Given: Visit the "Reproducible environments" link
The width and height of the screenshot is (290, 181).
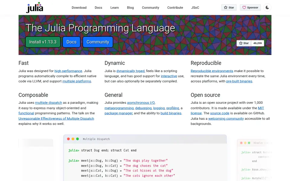Looking at the screenshot, I should pyautogui.click(x=212, y=71).
